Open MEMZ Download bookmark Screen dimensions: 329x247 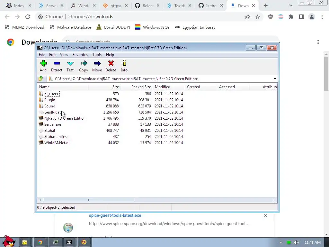24,27
